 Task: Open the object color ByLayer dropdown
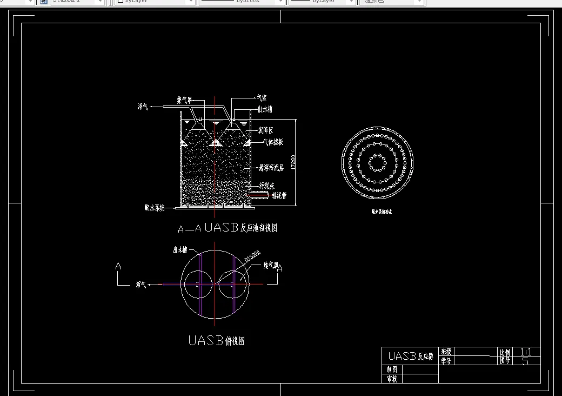click(190, 2)
